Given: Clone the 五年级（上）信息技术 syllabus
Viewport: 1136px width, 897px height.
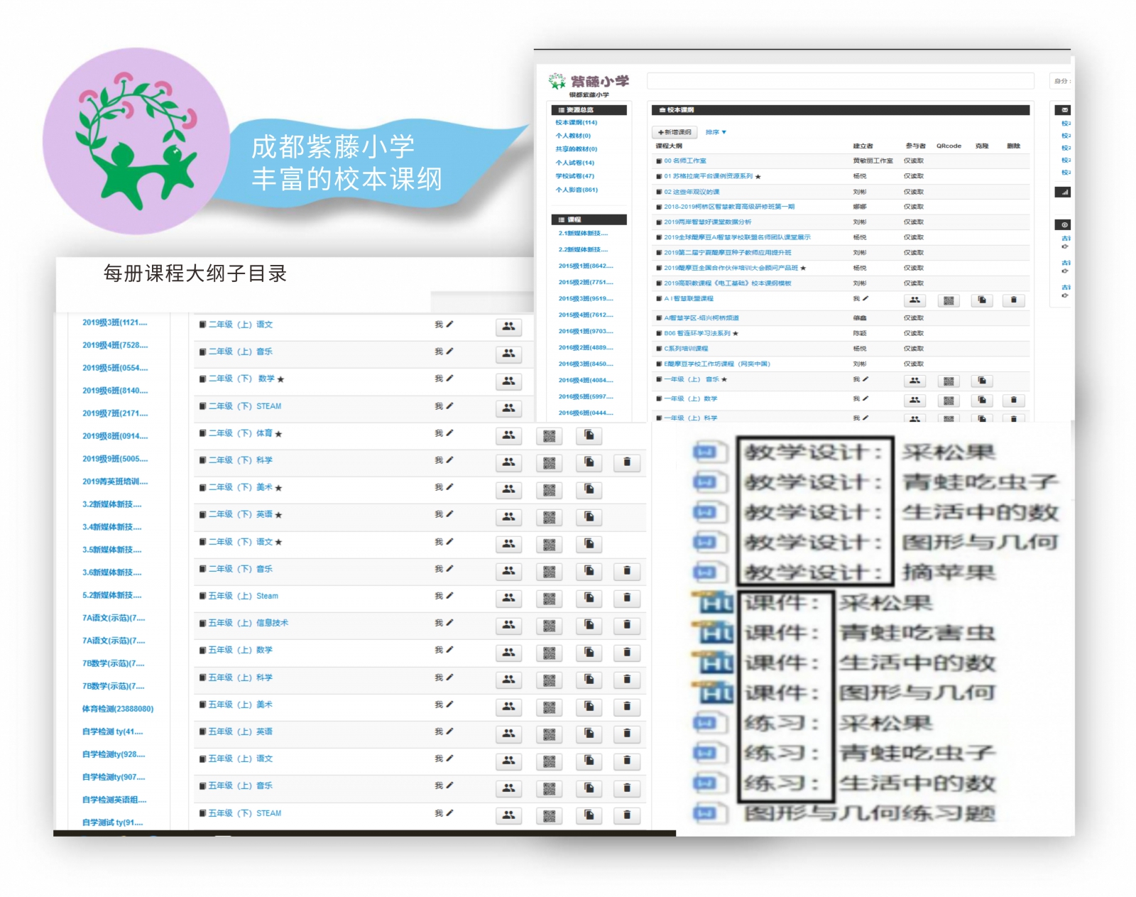Looking at the screenshot, I should point(589,626).
